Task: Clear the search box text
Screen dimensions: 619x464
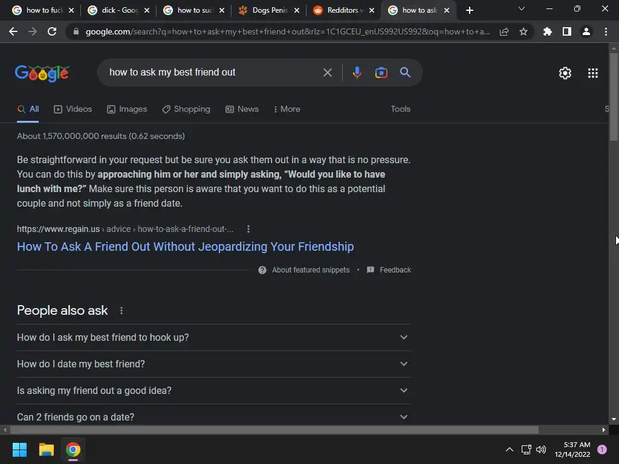Action: [x=327, y=72]
